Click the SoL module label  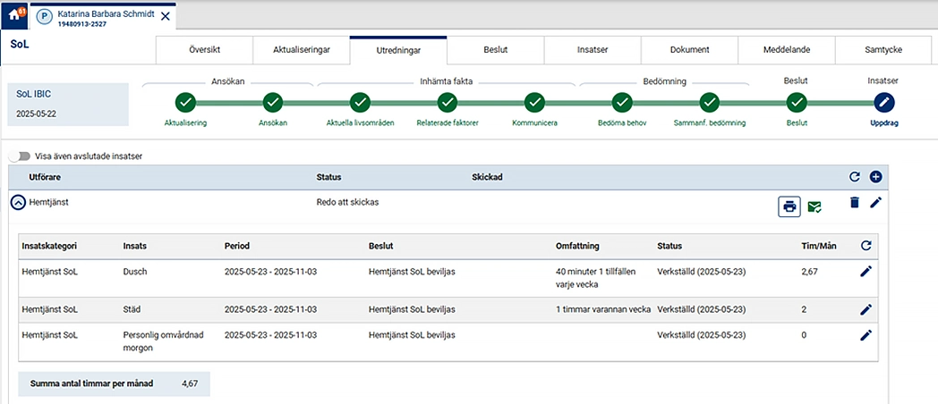click(20, 44)
